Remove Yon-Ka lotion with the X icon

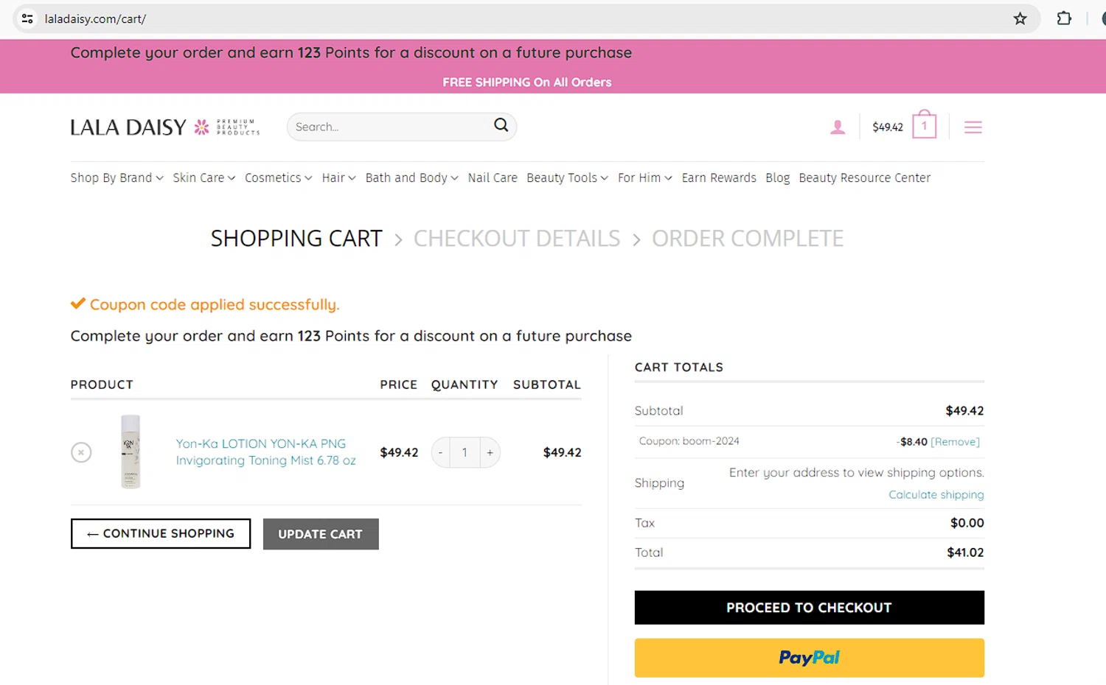[x=81, y=452]
